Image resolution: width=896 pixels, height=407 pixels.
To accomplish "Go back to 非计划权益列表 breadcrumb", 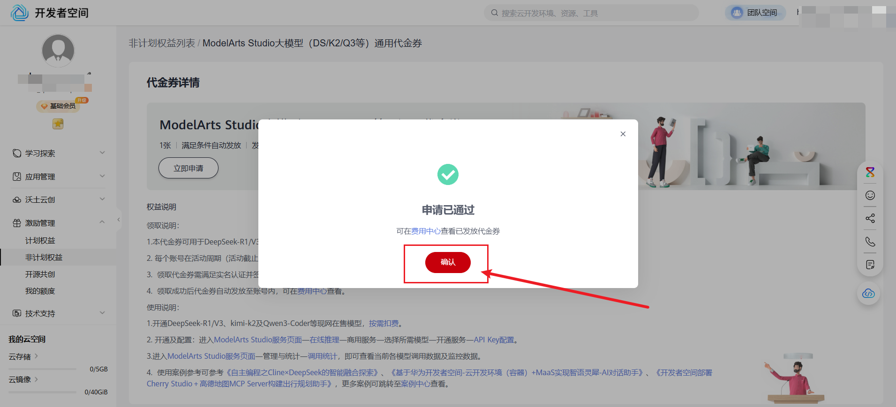I will (162, 43).
